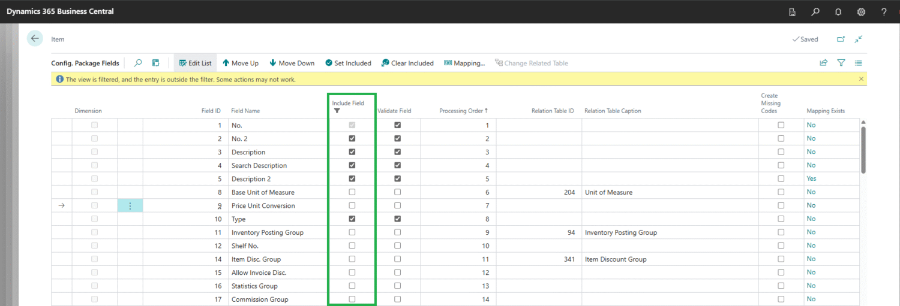
Task: Click the share icon in list toolbar
Action: click(824, 63)
